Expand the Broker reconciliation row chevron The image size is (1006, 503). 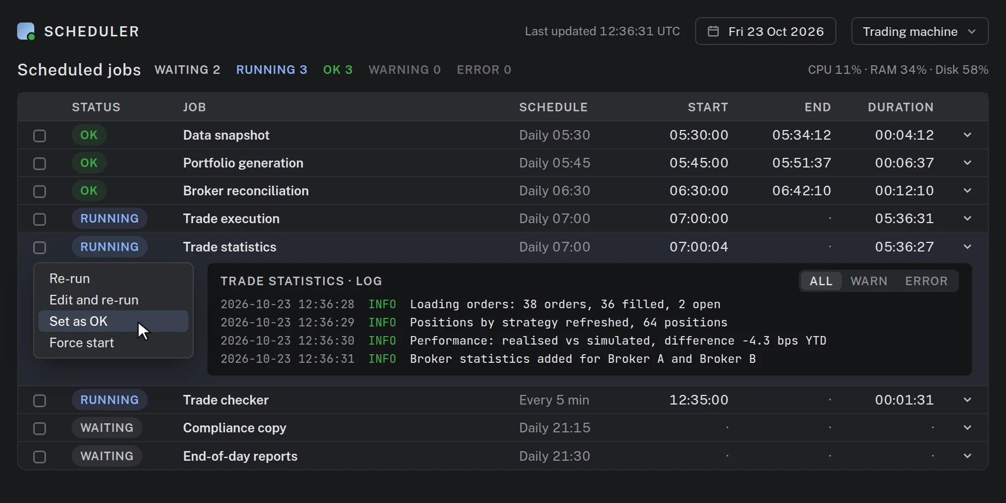[967, 190]
